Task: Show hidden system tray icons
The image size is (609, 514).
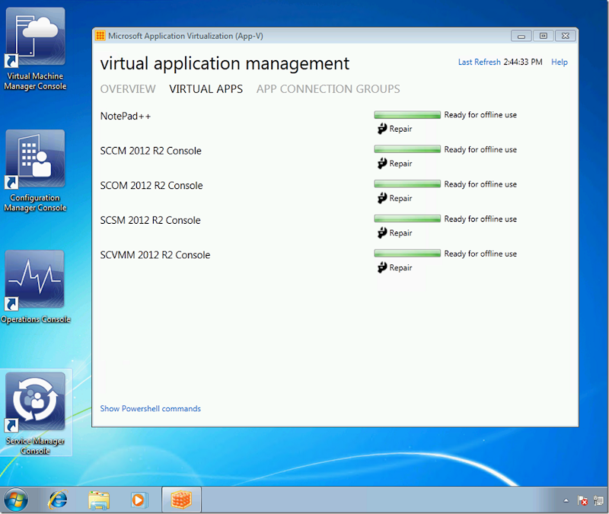Action: tap(566, 500)
